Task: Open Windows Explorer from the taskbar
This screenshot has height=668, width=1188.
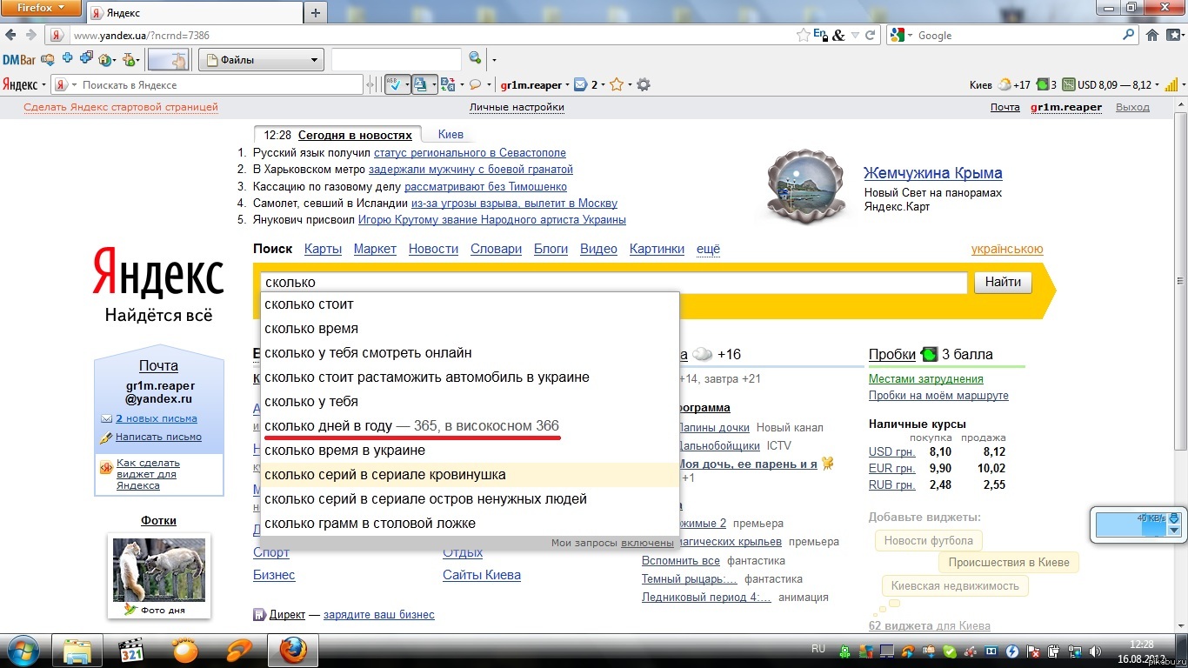Action: (77, 651)
